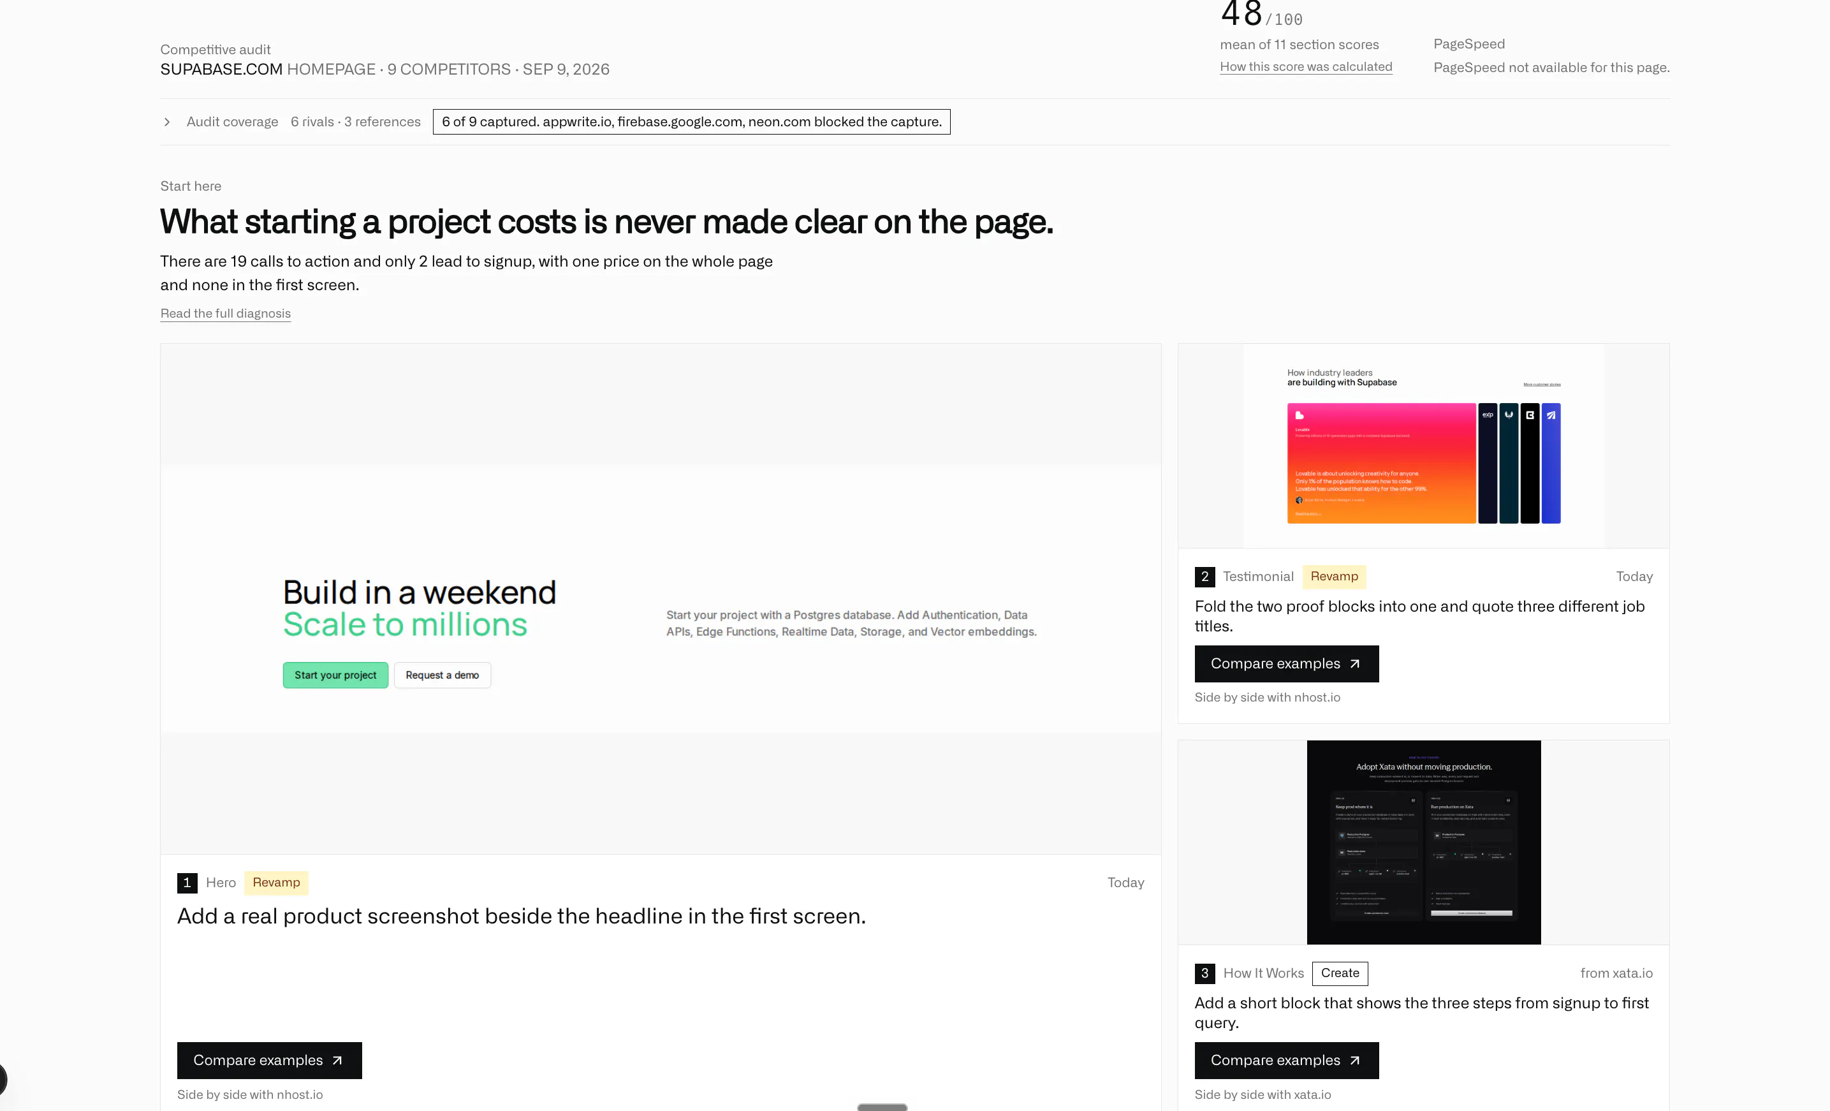Image resolution: width=1830 pixels, height=1111 pixels.
Task: Select the number 2 badge on Testimonial card
Action: tap(1204, 577)
